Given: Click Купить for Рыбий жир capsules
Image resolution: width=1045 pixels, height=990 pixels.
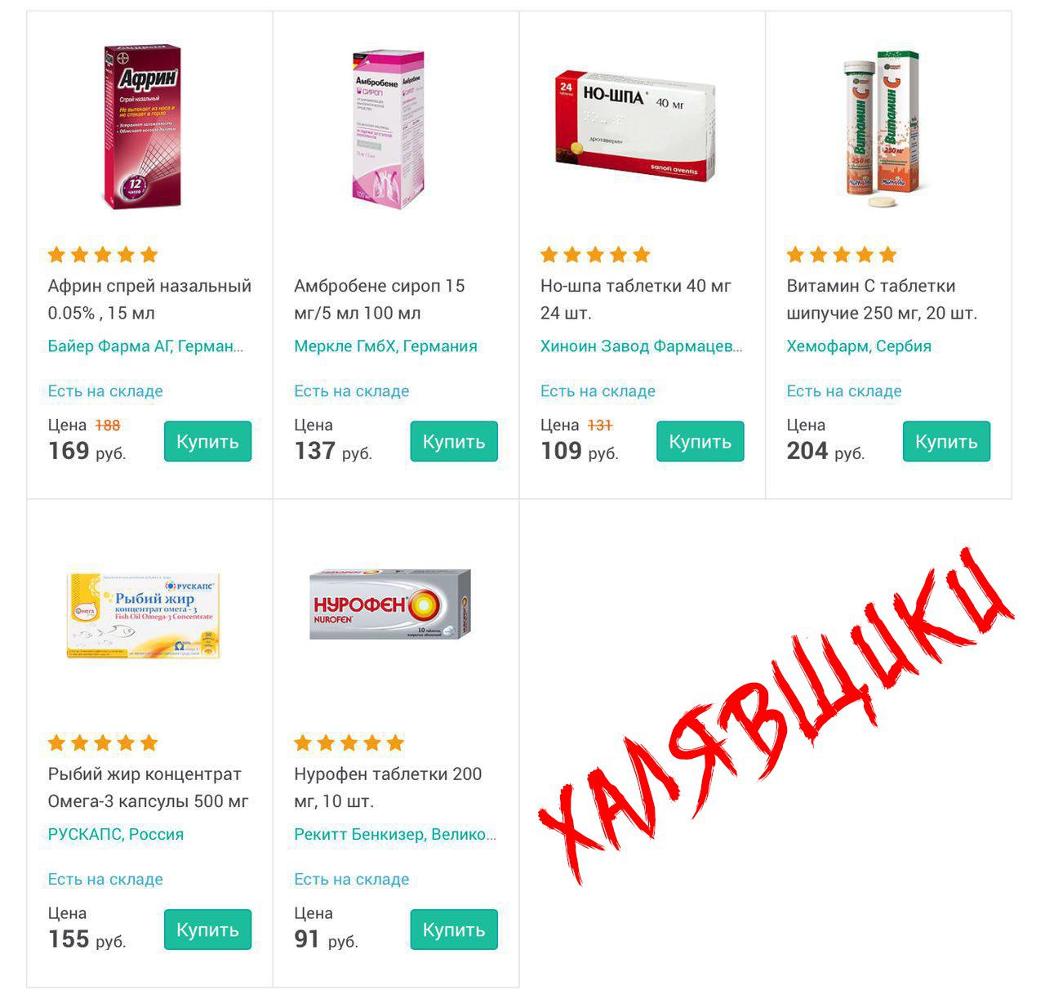Looking at the screenshot, I should tap(207, 930).
